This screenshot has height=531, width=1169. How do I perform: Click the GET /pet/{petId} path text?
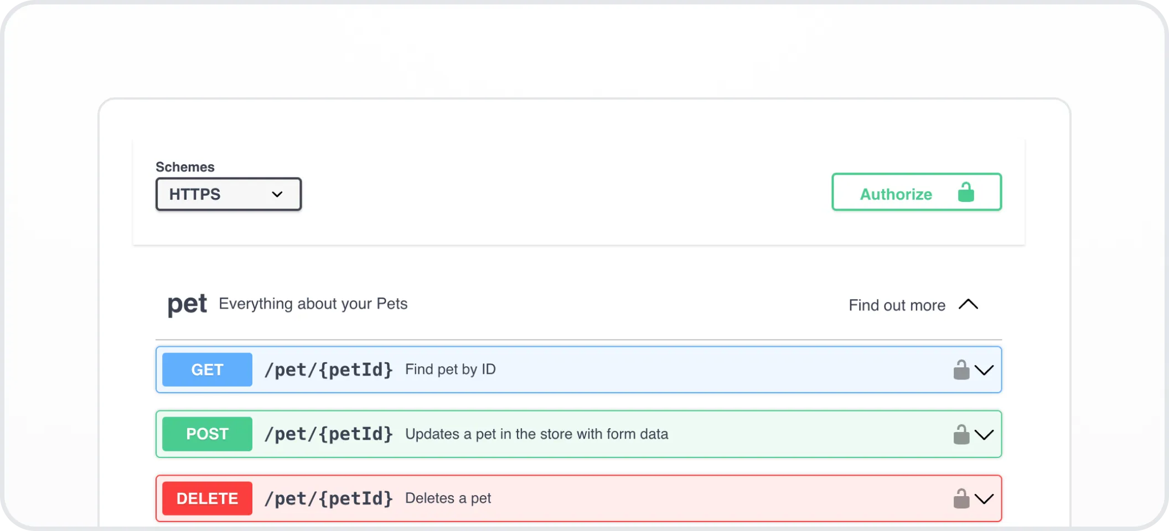point(329,369)
